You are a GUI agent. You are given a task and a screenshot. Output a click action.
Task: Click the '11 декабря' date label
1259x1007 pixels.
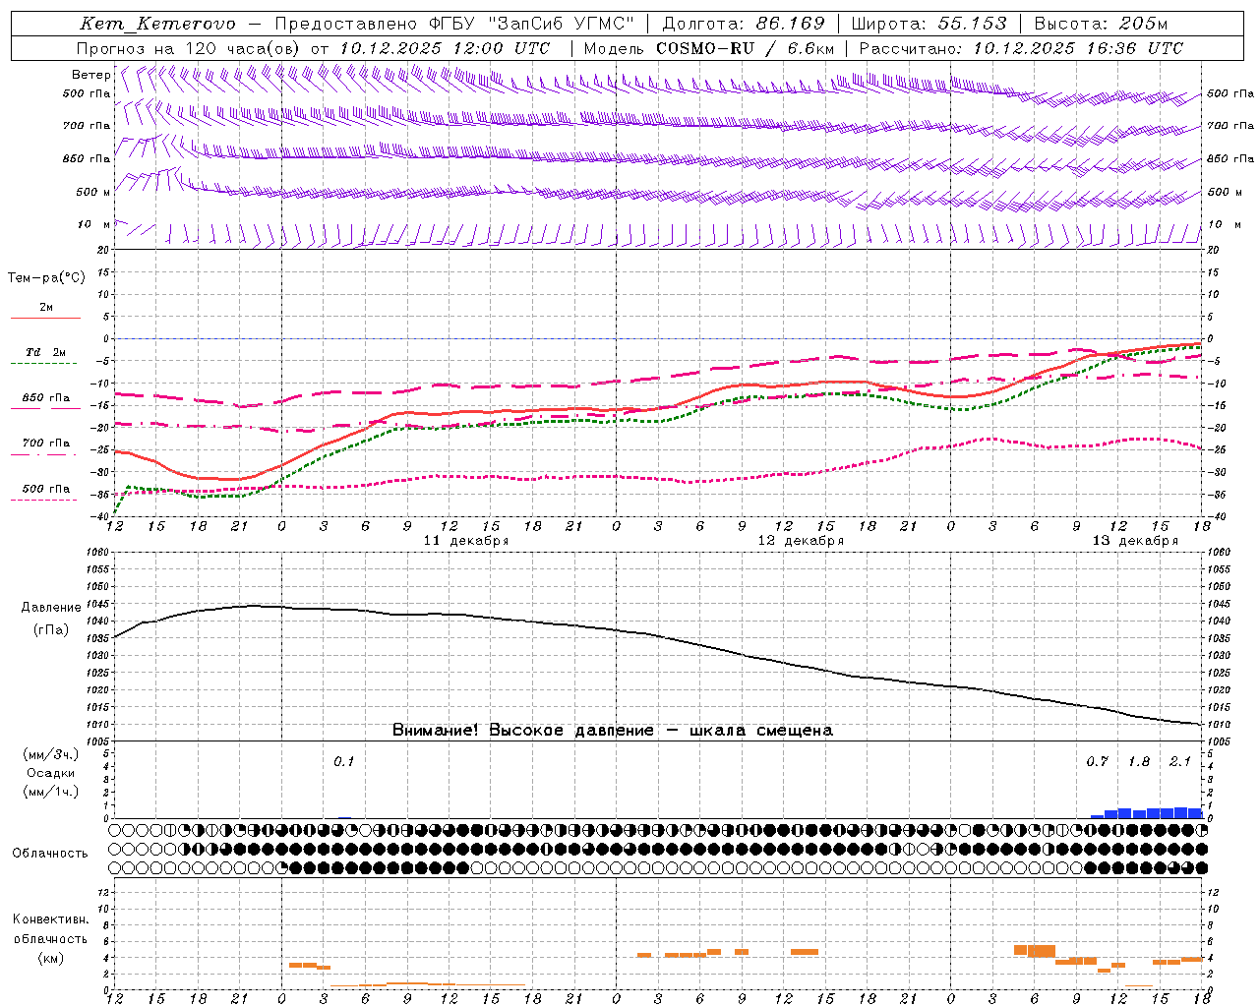466,541
